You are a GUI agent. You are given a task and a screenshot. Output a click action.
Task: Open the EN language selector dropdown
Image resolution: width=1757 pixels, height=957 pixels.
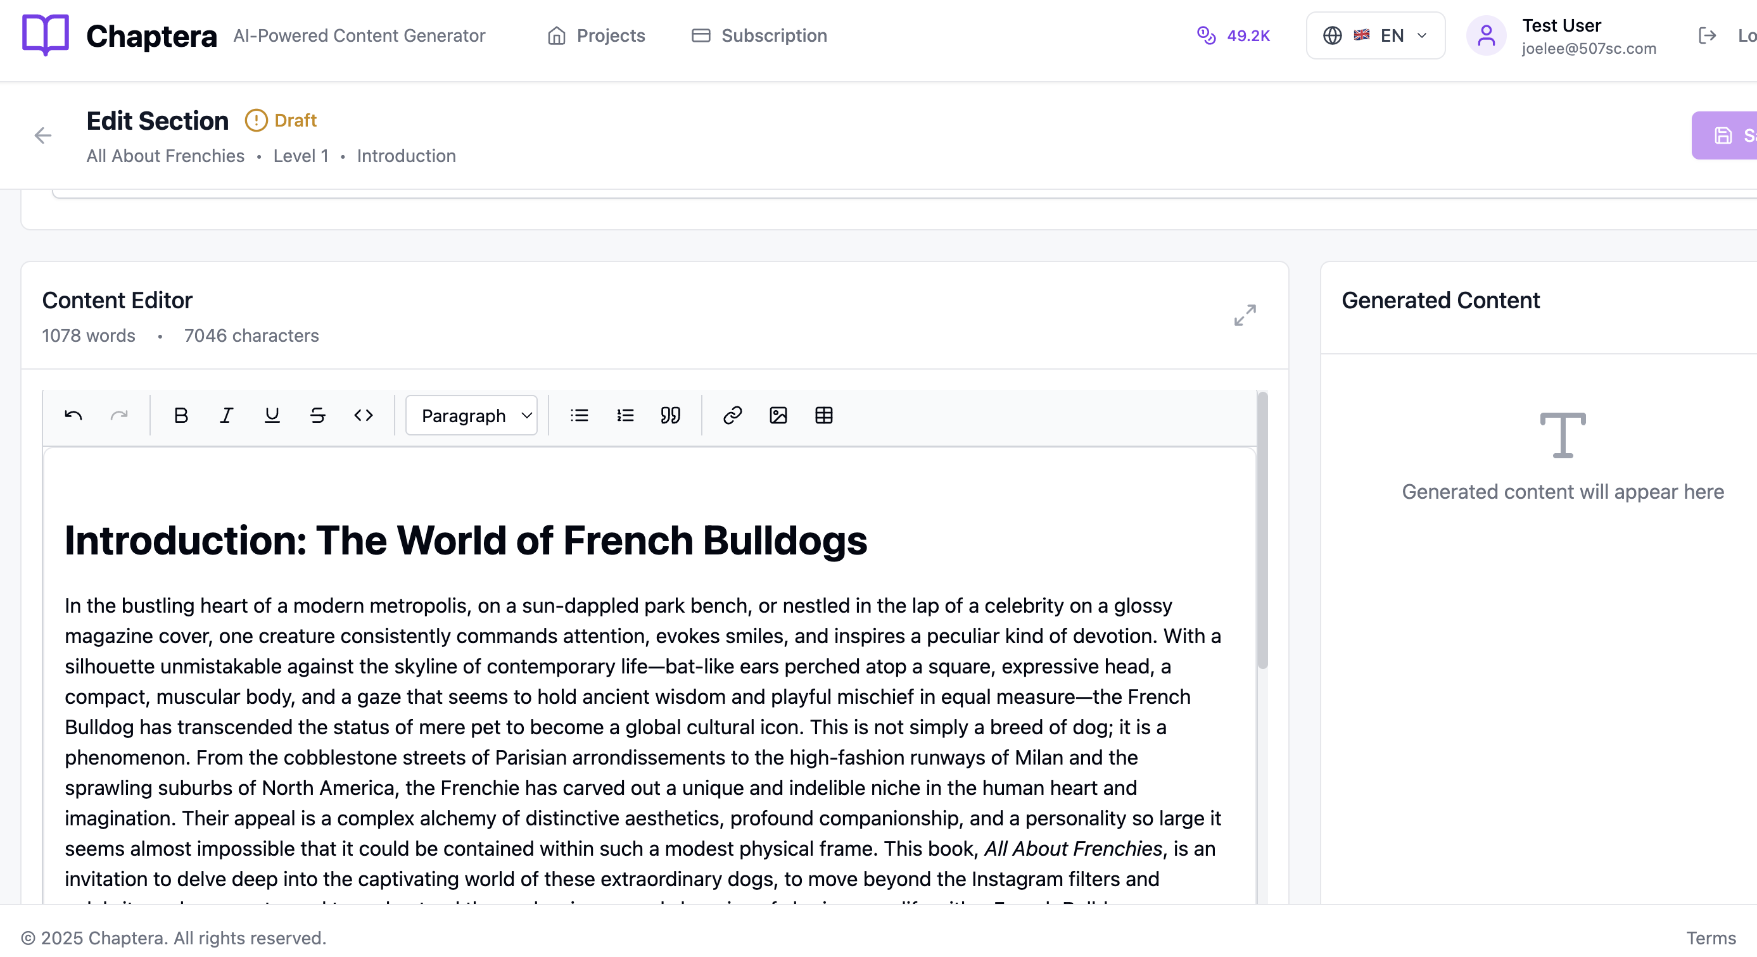tap(1375, 35)
